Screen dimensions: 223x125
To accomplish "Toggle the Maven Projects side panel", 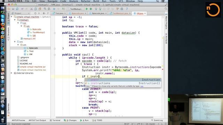I will coord(166,22).
